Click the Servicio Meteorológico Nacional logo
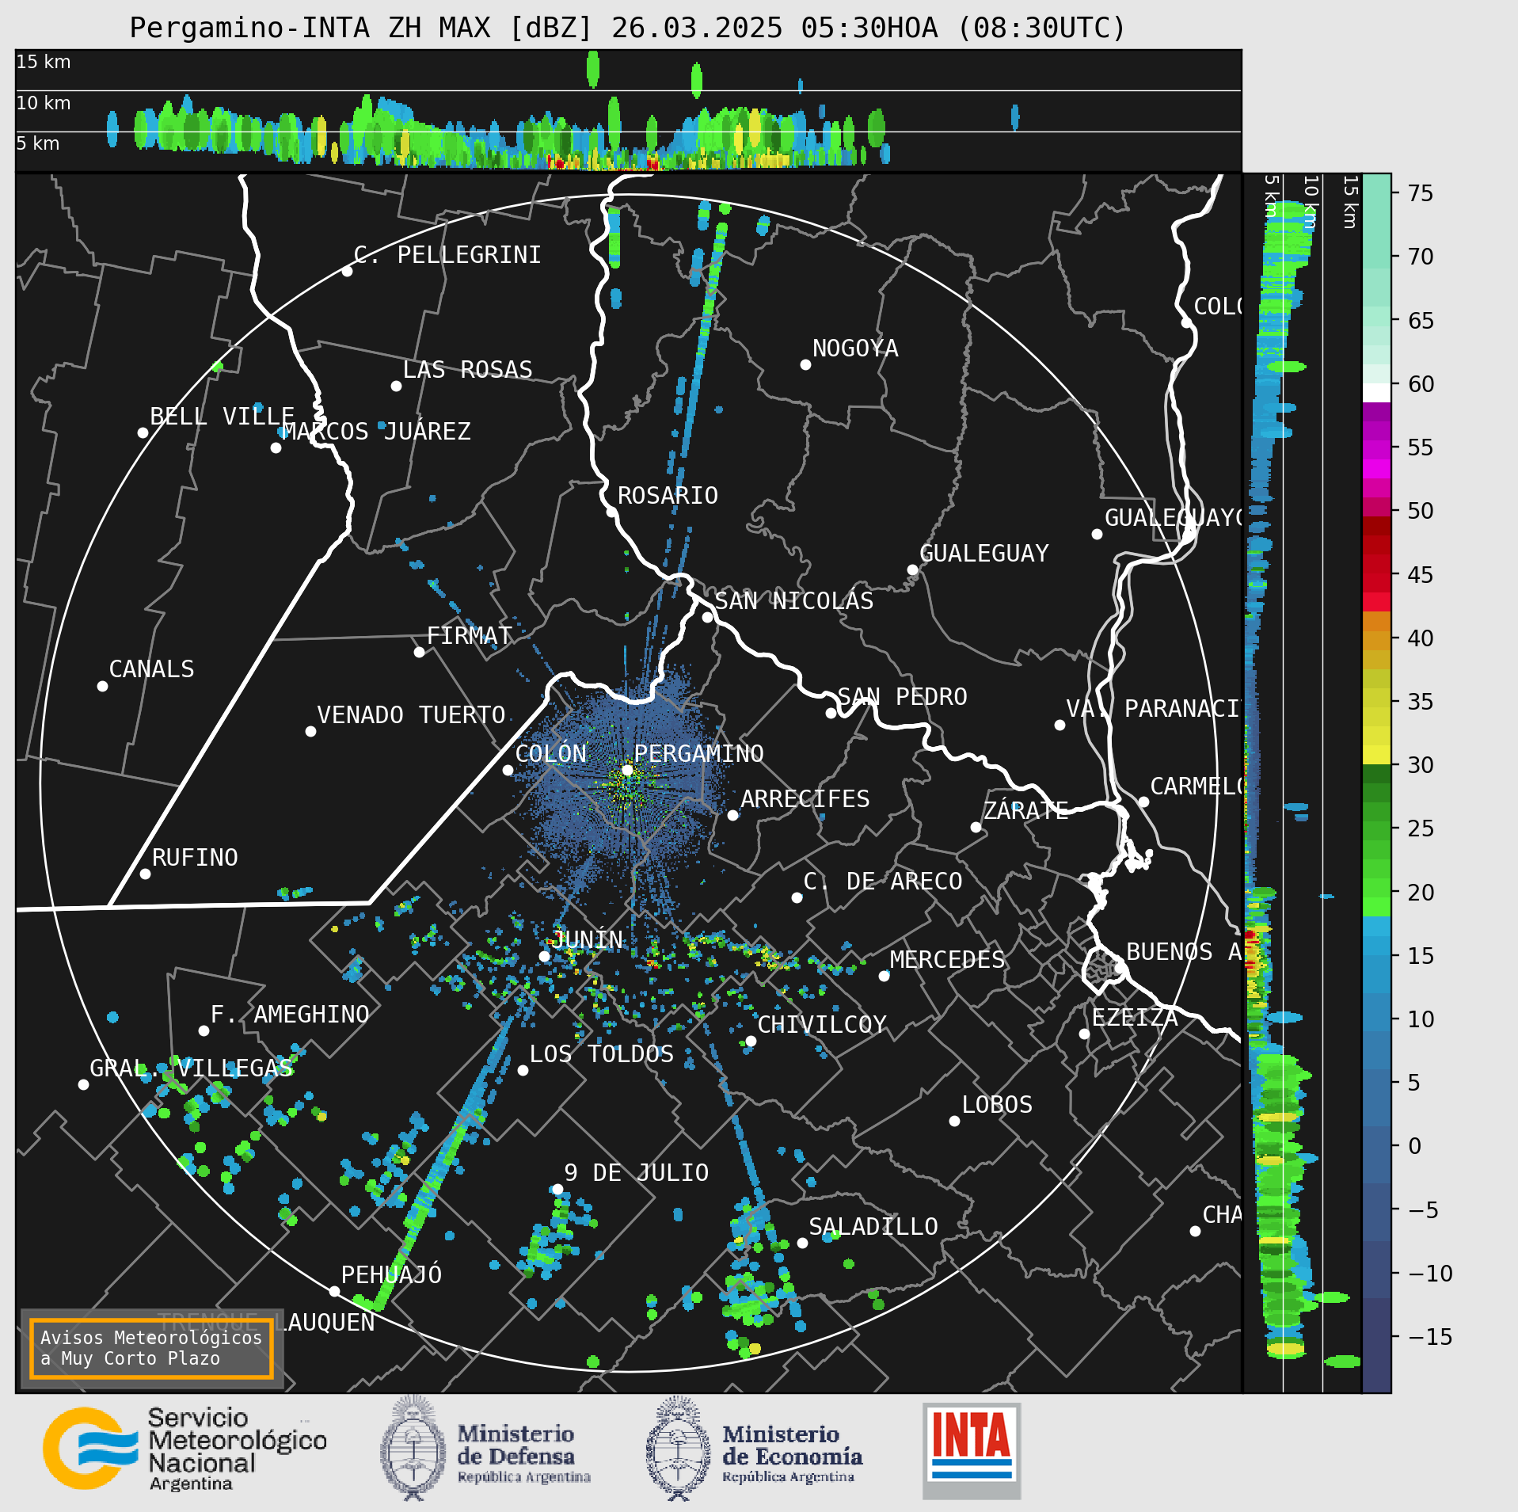This screenshot has height=1512, width=1518. [x=185, y=1449]
